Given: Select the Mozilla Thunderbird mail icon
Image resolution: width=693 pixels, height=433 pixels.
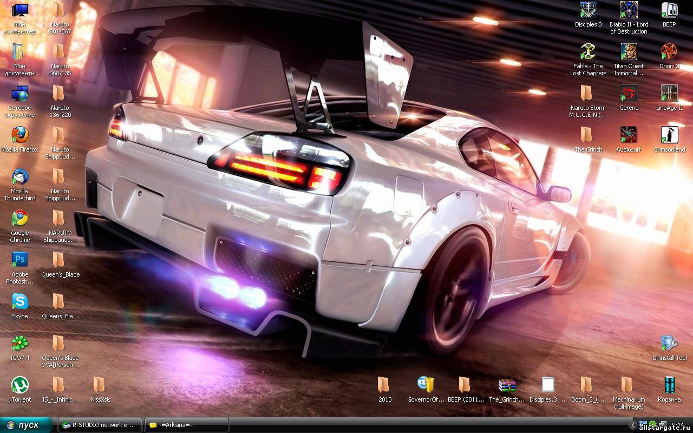Looking at the screenshot, I should (x=20, y=176).
